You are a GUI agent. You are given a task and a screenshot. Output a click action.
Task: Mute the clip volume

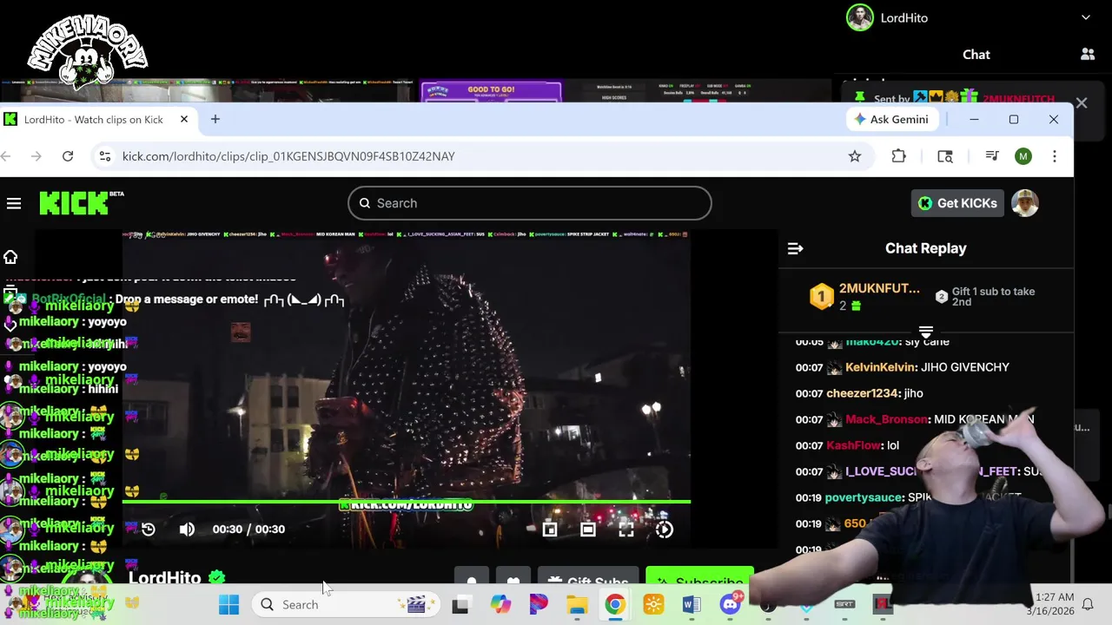click(187, 529)
